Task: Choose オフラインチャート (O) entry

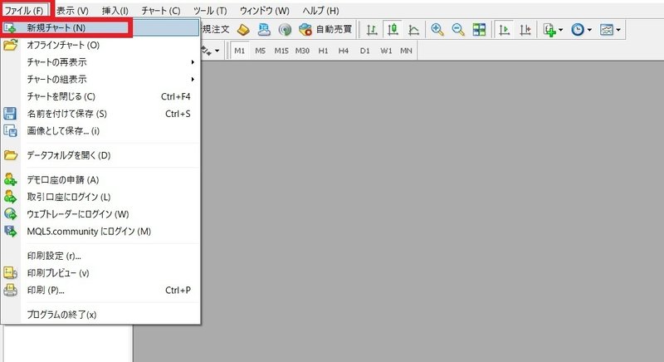Action: (100, 45)
